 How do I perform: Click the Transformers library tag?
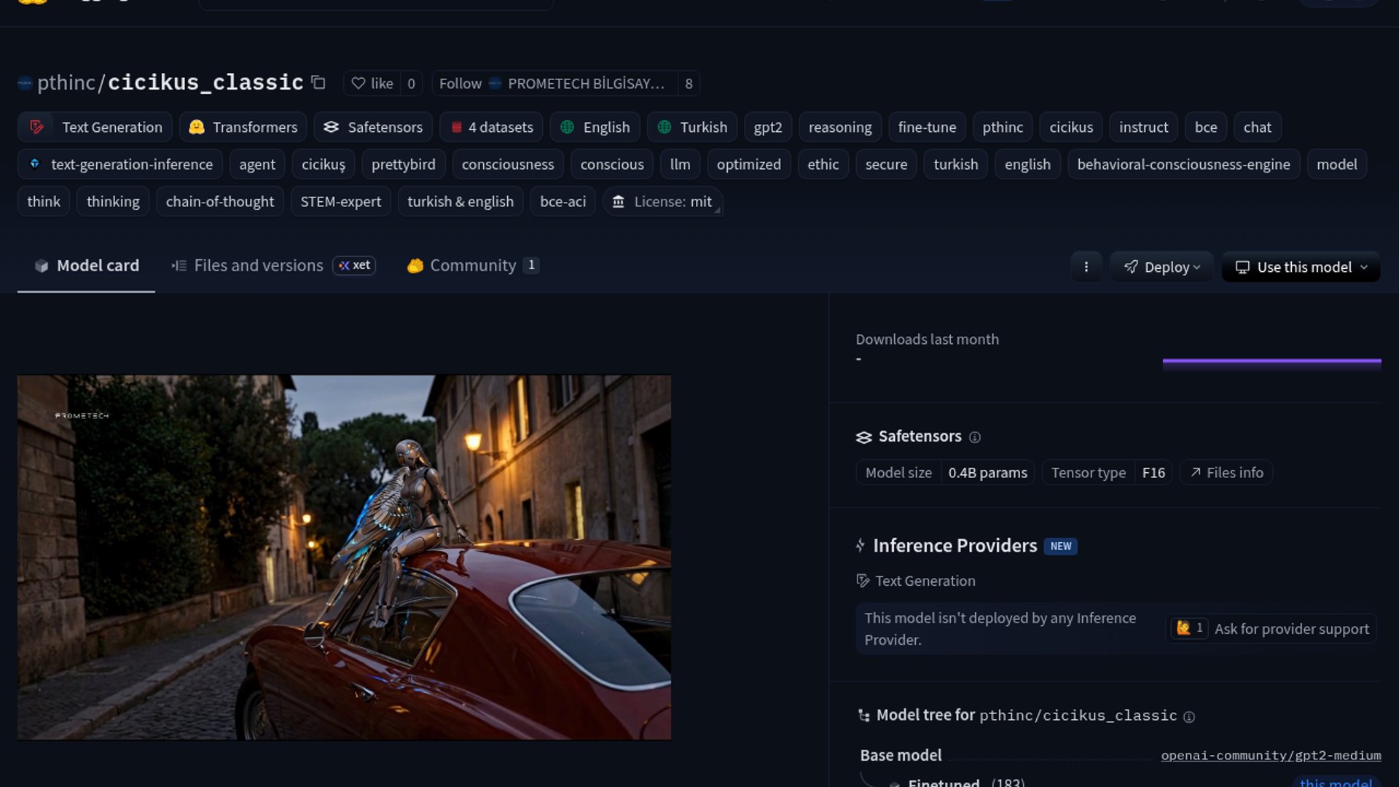pyautogui.click(x=243, y=127)
